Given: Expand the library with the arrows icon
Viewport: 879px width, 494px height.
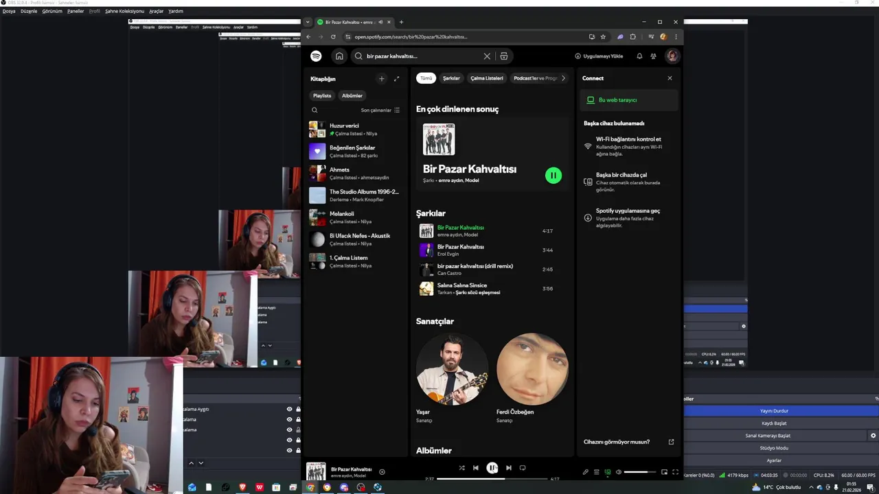Looking at the screenshot, I should (396, 79).
